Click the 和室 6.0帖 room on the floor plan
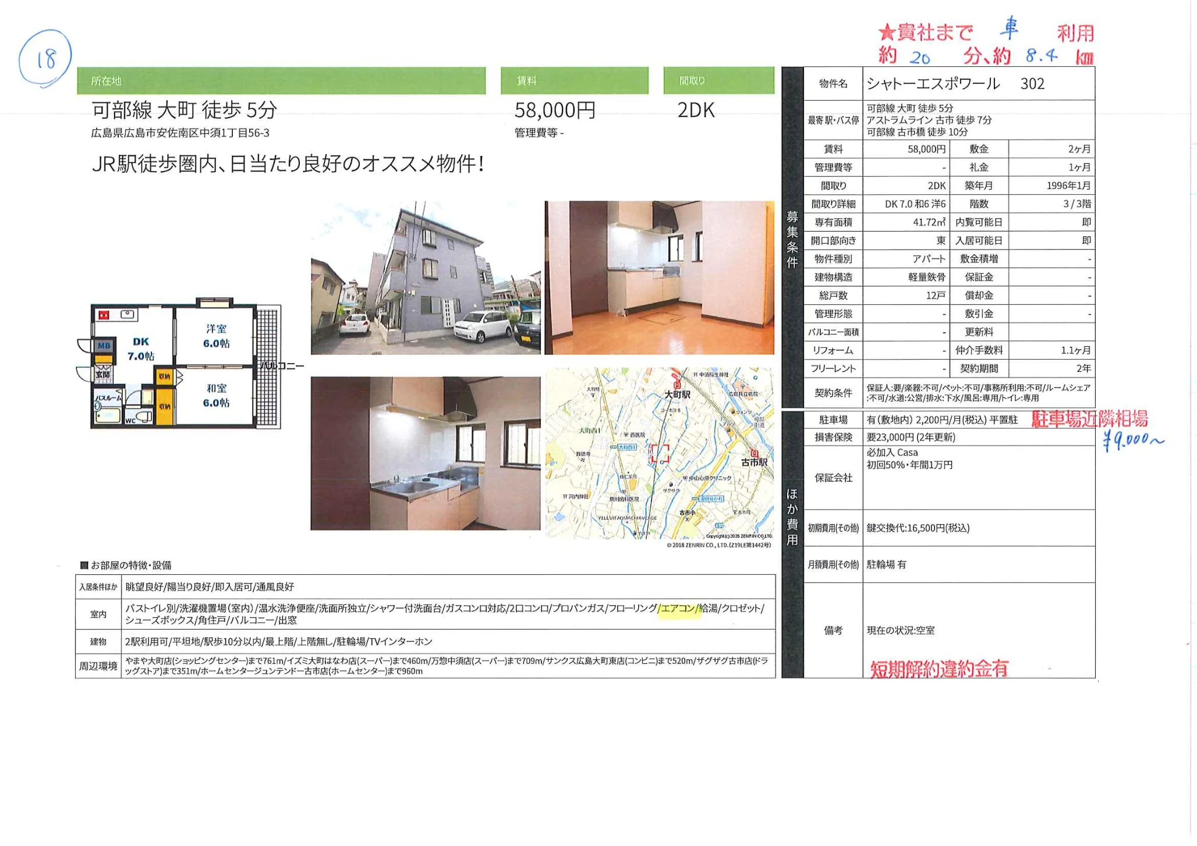 216,396
